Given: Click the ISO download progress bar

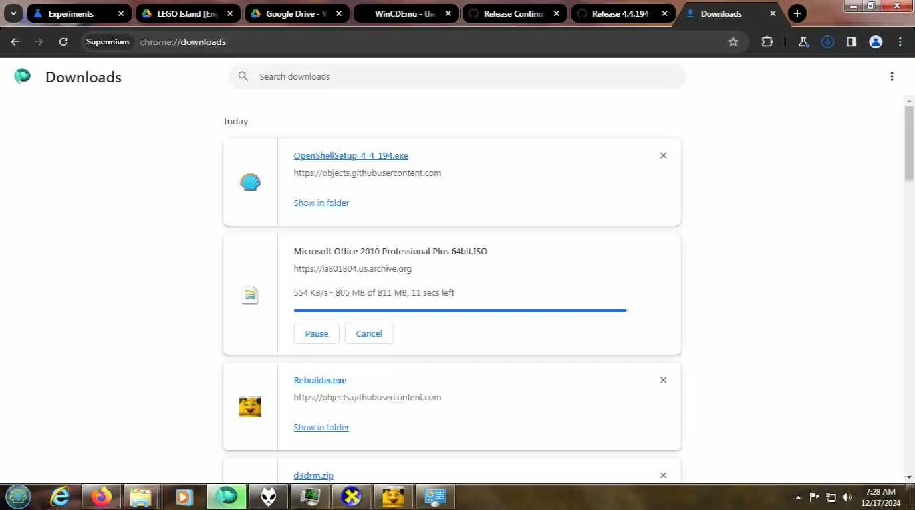Looking at the screenshot, I should tap(461, 310).
